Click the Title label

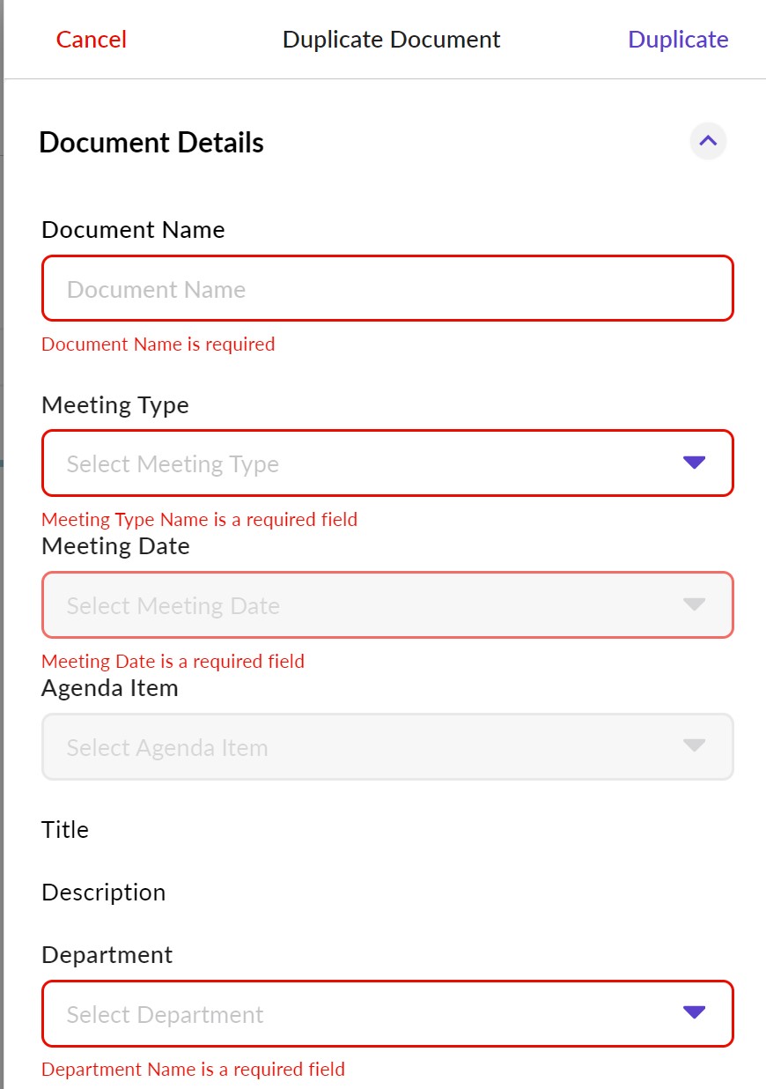coord(65,830)
